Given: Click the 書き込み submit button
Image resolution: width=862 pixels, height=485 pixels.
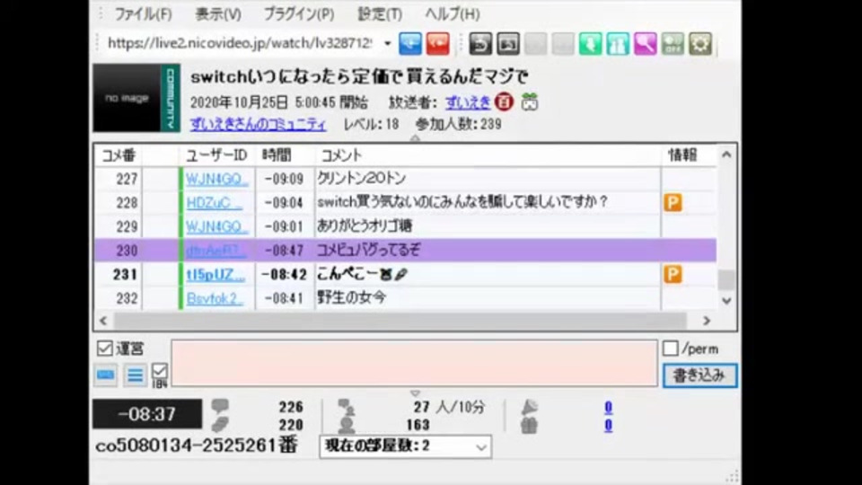Looking at the screenshot, I should point(699,375).
